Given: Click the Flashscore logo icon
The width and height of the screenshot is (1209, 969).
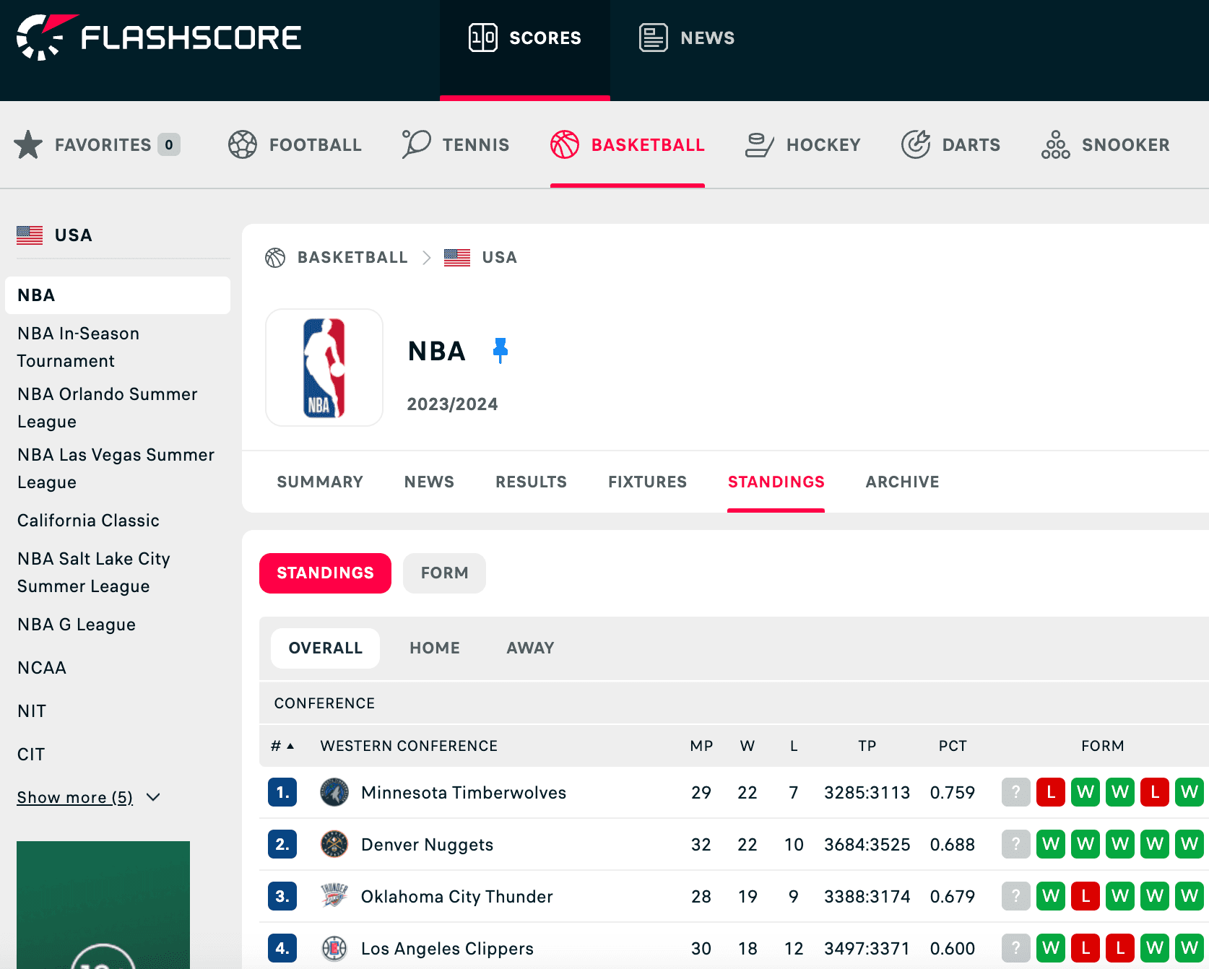Looking at the screenshot, I should (x=46, y=37).
